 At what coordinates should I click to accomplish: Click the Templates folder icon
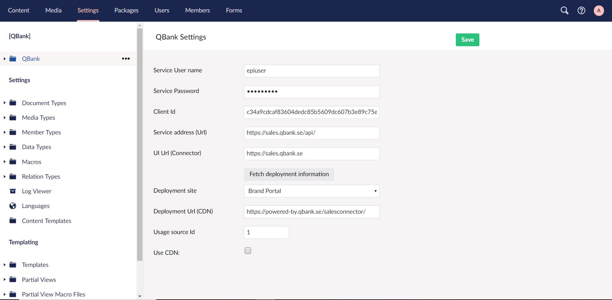coord(13,265)
